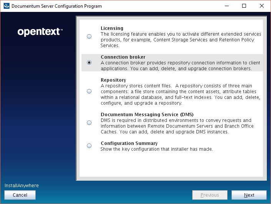Click the bold Connection broker heading
Screen dimensions: 271x204
click(123, 57)
